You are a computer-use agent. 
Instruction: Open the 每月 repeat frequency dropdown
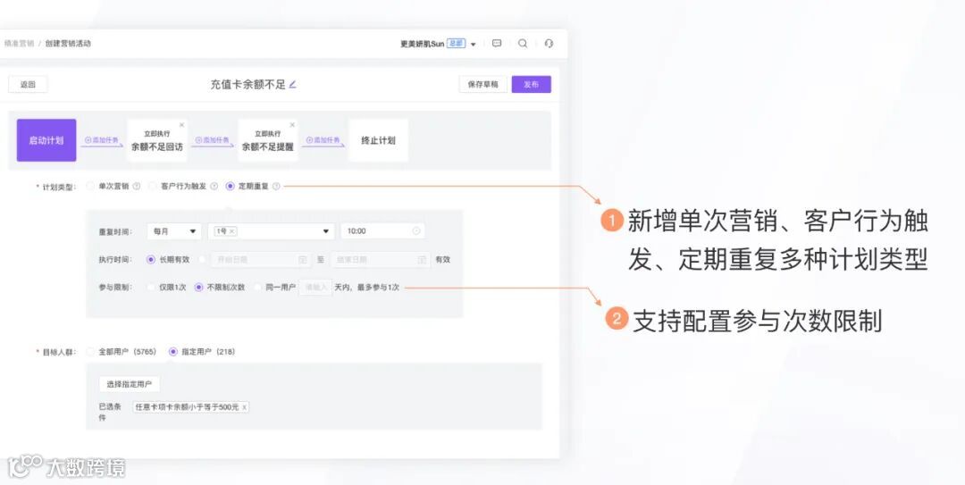point(175,230)
